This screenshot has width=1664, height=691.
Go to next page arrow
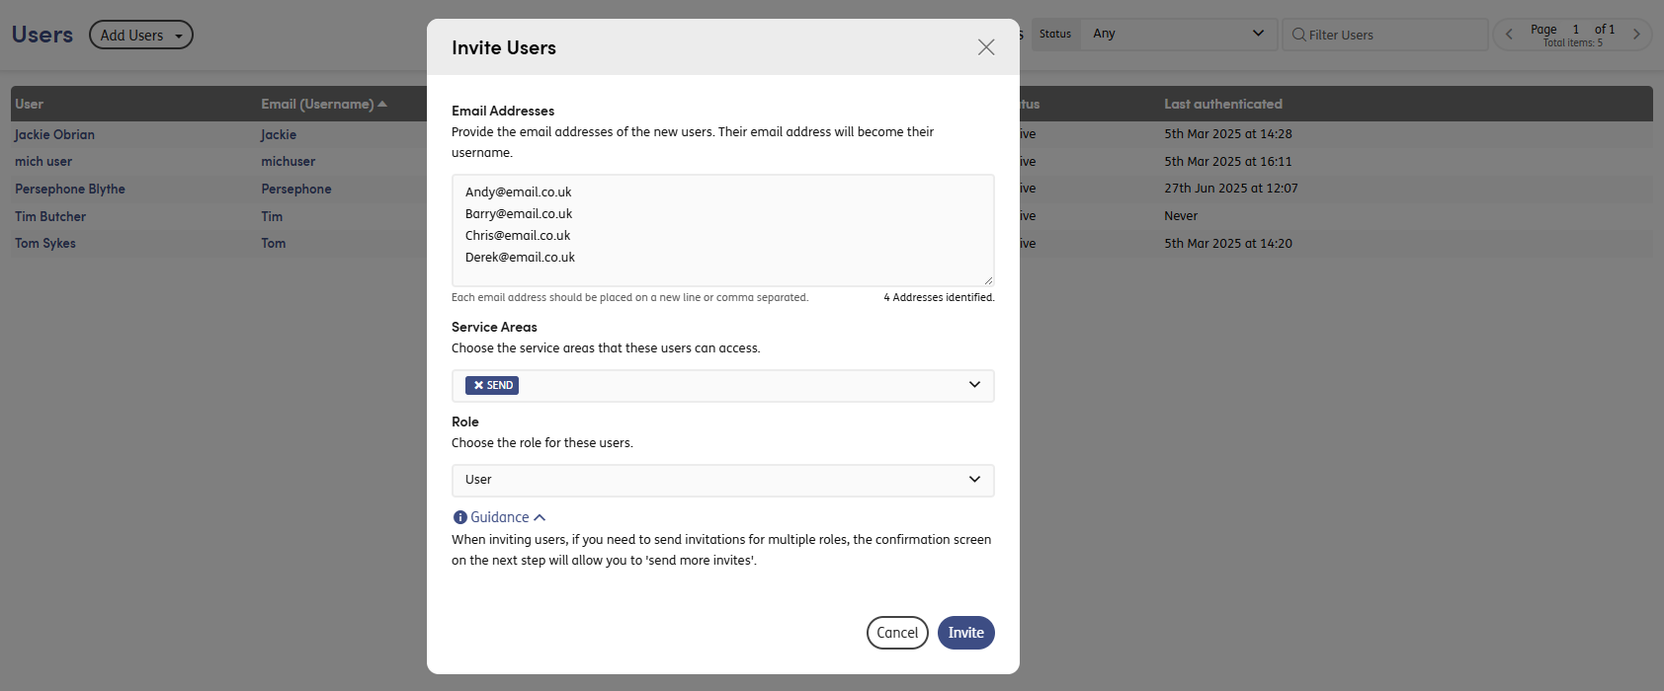(x=1636, y=35)
